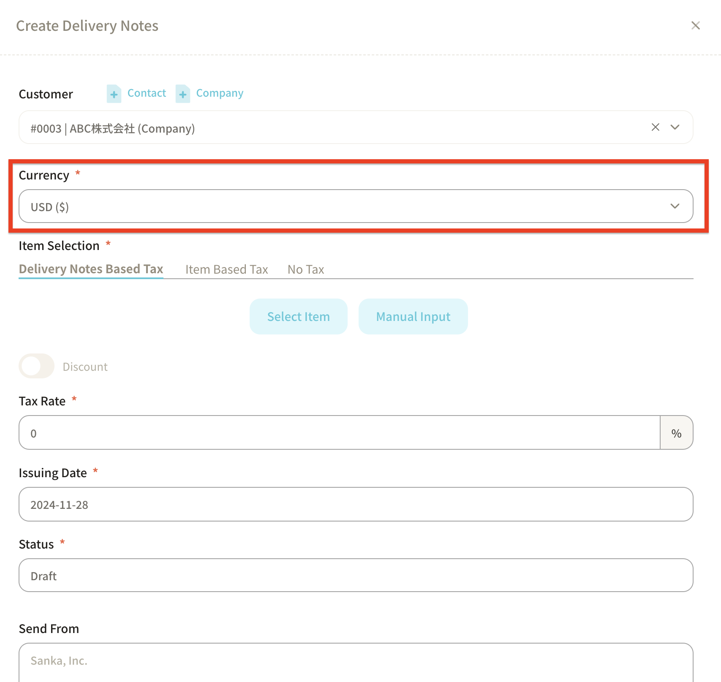Viewport: 721px width, 682px height.
Task: Click the Company link text
Action: tap(220, 93)
